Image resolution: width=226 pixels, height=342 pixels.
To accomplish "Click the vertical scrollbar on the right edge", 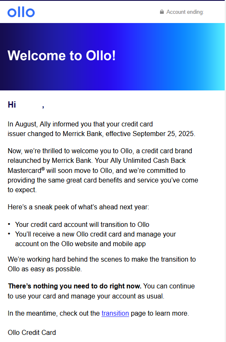I will pos(225,171).
